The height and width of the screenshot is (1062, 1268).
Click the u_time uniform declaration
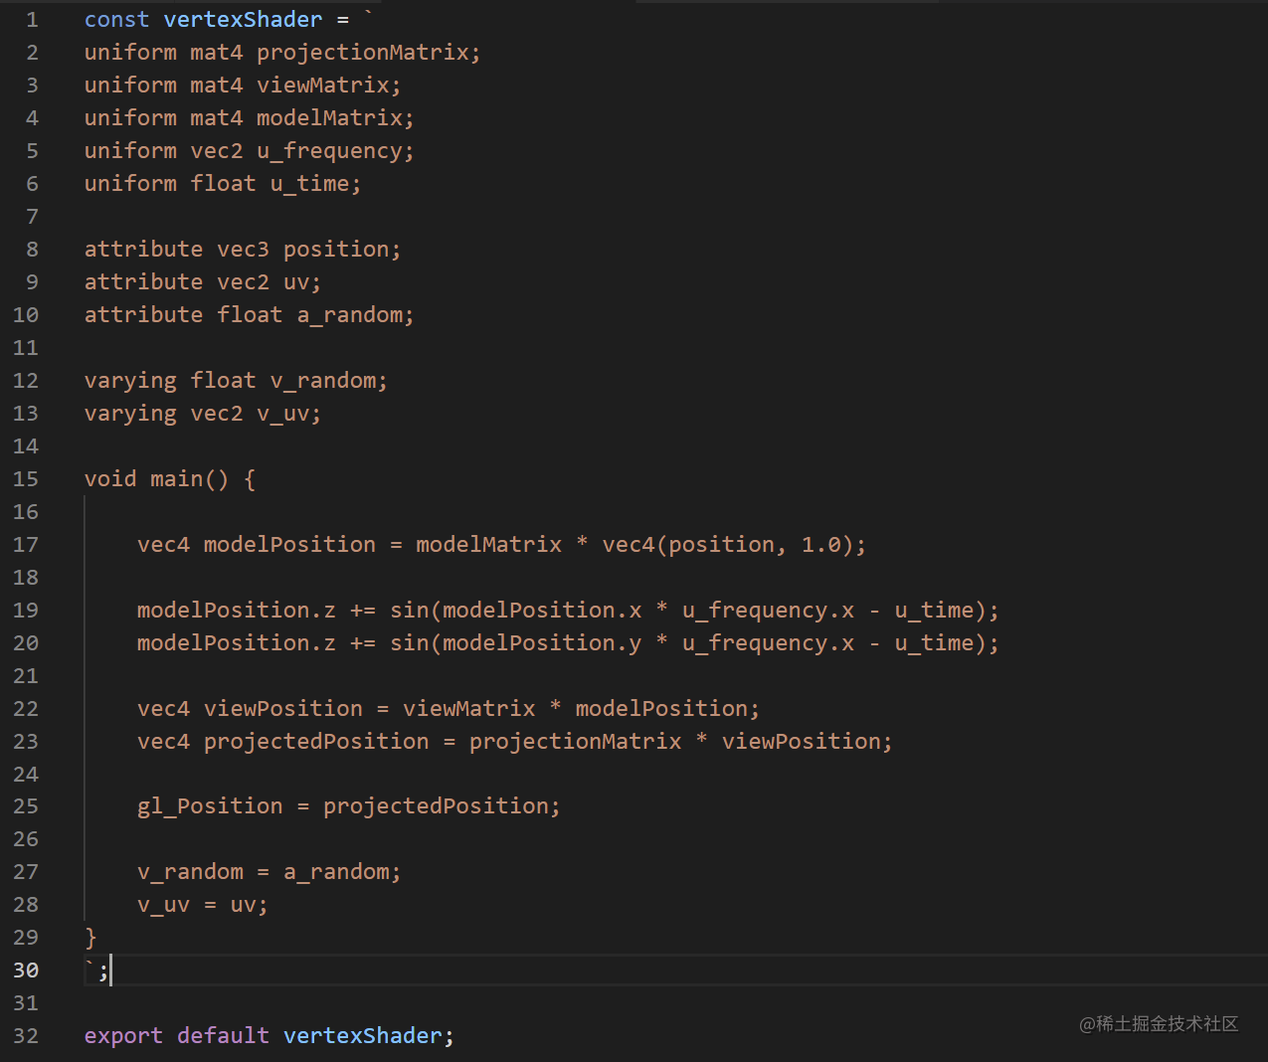pyautogui.click(x=223, y=184)
